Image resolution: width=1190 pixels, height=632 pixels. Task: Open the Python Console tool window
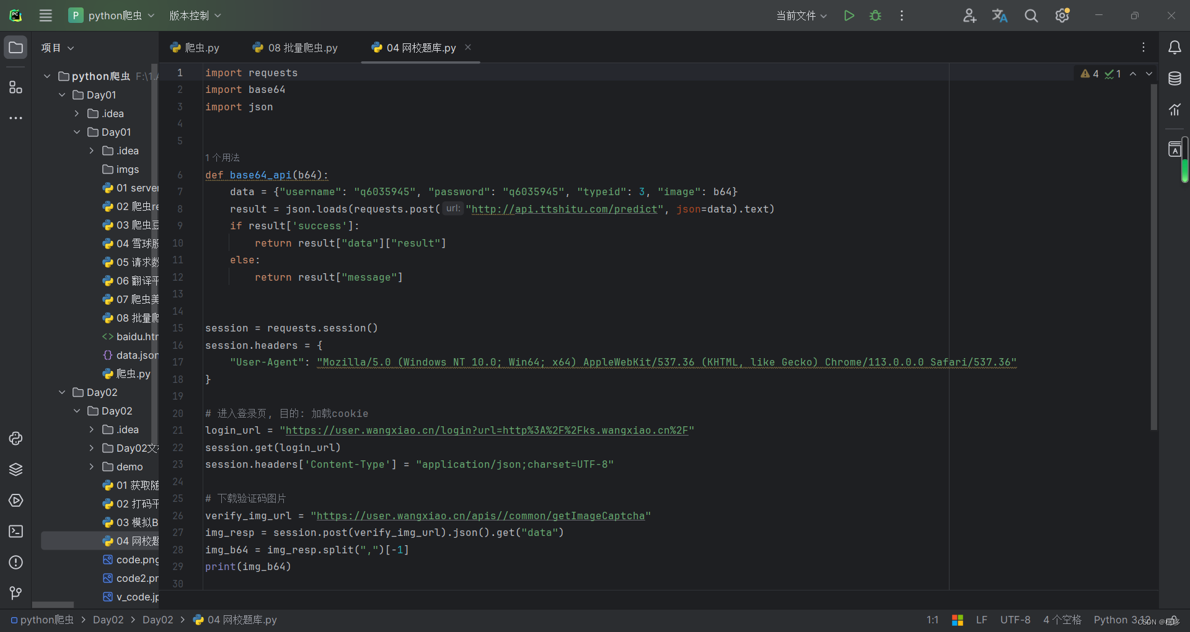(16, 439)
